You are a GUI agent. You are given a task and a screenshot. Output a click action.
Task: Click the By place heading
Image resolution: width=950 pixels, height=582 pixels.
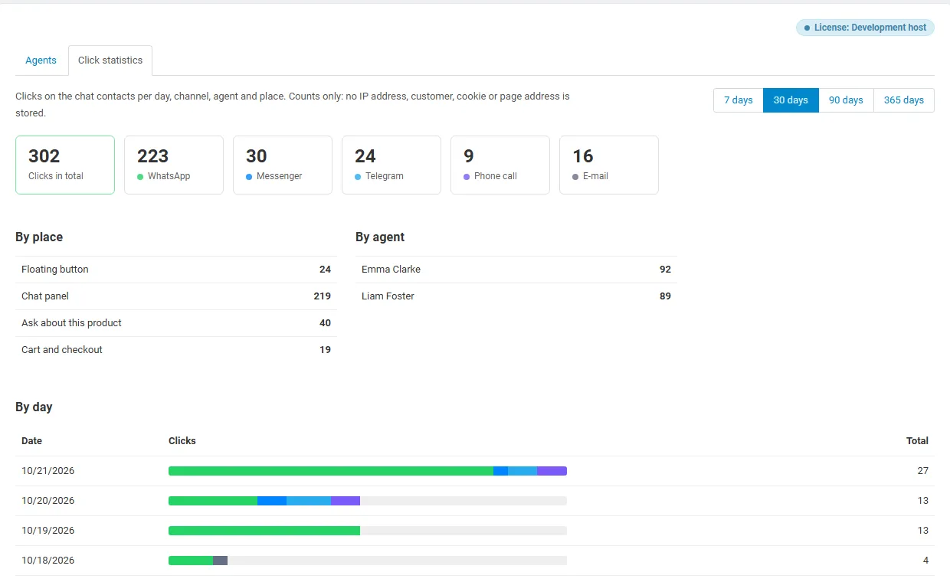[x=39, y=237]
